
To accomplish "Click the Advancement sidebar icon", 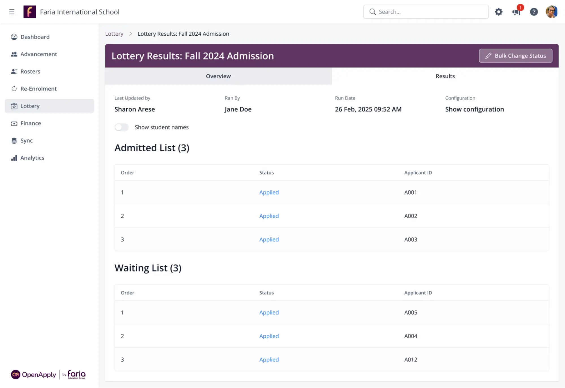I will click(14, 54).
